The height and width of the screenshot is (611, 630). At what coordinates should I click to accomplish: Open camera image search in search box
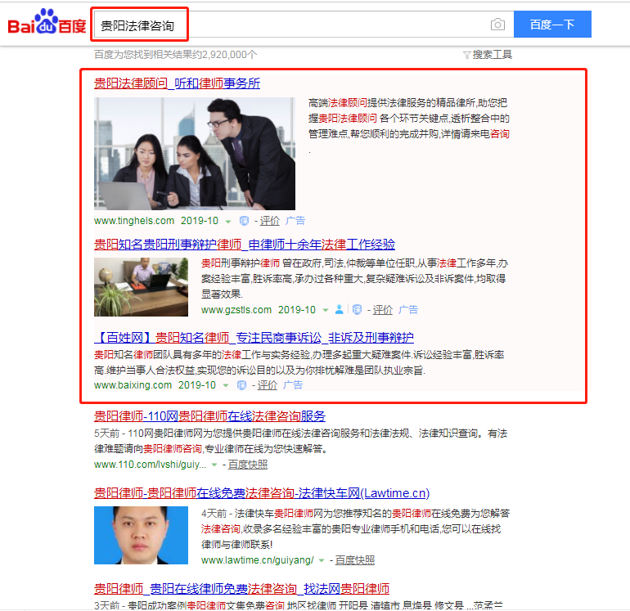pos(497,25)
